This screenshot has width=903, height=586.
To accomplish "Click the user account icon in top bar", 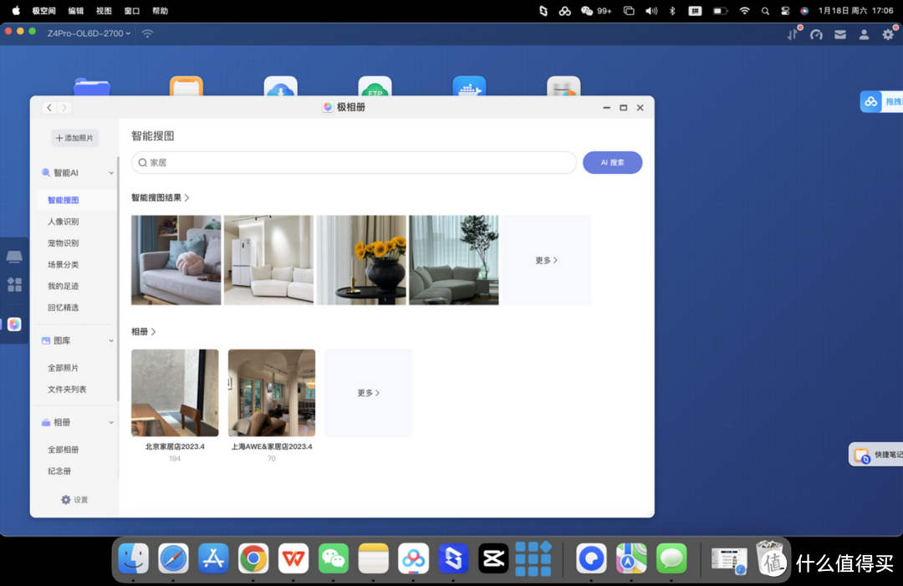I will pyautogui.click(x=864, y=34).
